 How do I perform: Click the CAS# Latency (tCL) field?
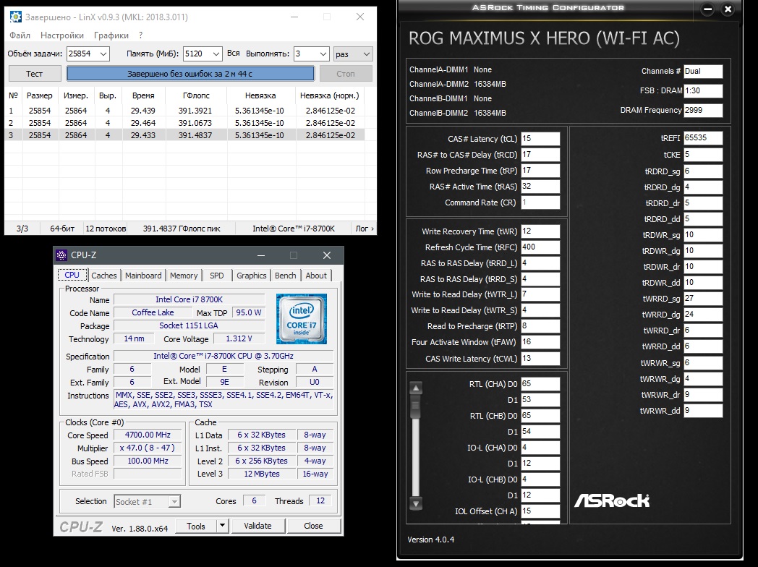540,139
